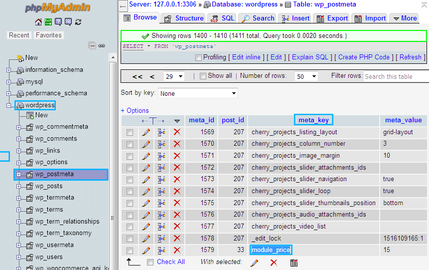Click the green Log out exit icon
The image size is (429, 270).
48,22
